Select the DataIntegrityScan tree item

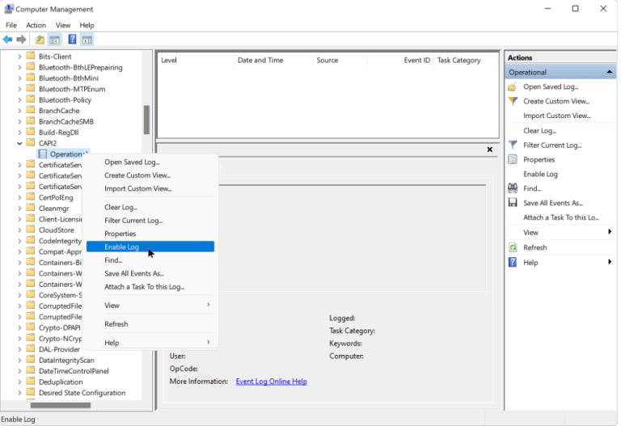click(x=66, y=361)
